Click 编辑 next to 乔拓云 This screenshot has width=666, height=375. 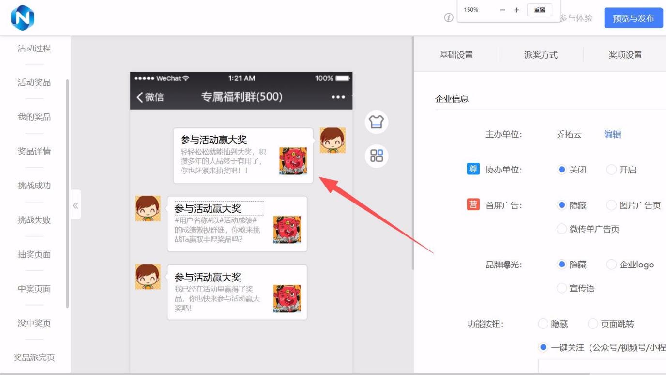(613, 134)
